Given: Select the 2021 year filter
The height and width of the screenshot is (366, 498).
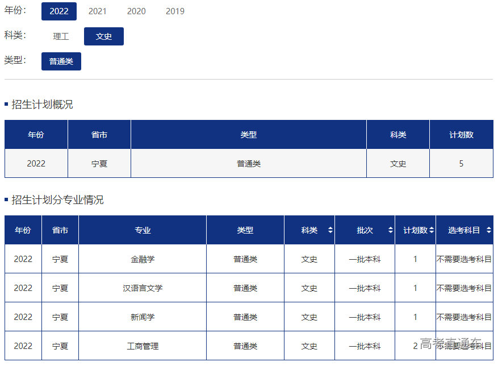Looking at the screenshot, I should [x=97, y=11].
